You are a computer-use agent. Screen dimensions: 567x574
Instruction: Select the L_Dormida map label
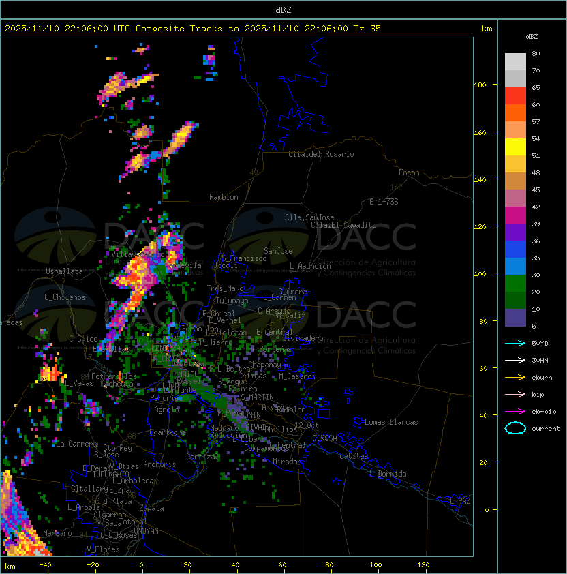[388, 474]
